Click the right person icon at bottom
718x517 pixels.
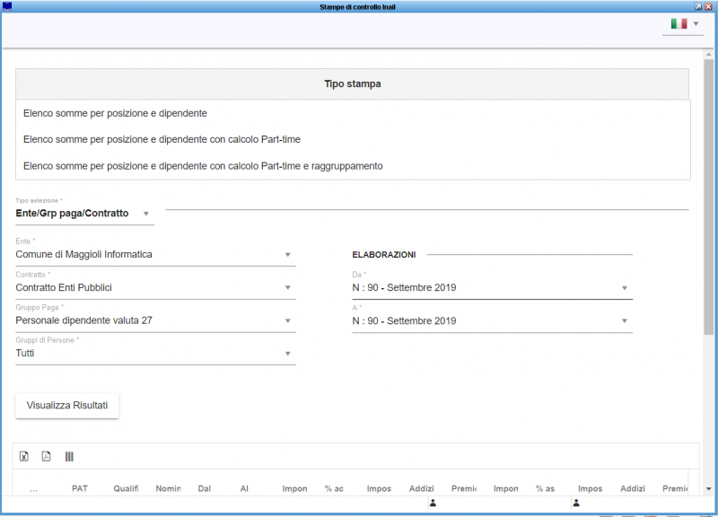point(575,504)
